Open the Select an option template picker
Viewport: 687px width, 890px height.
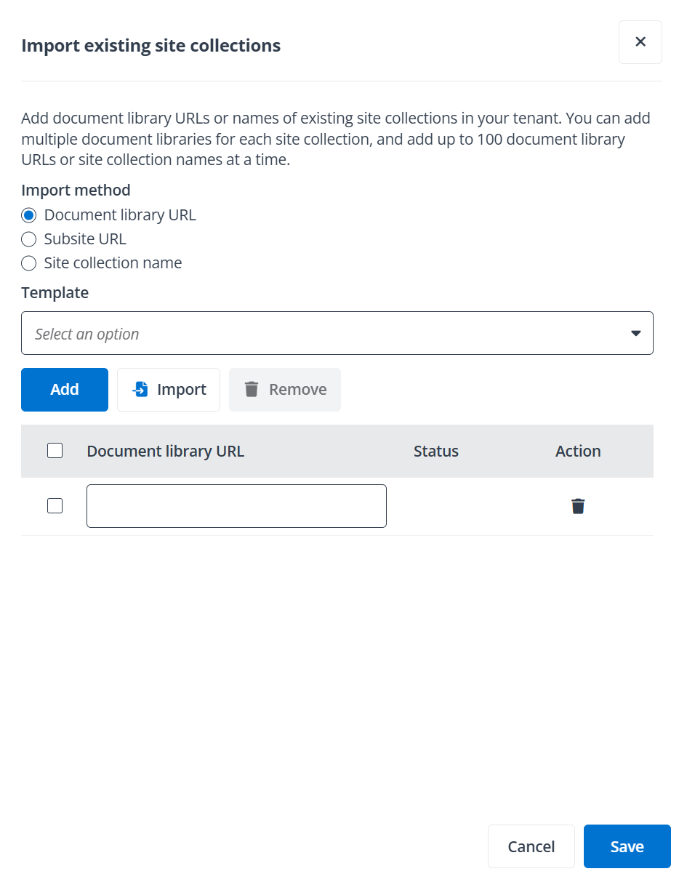pos(337,333)
